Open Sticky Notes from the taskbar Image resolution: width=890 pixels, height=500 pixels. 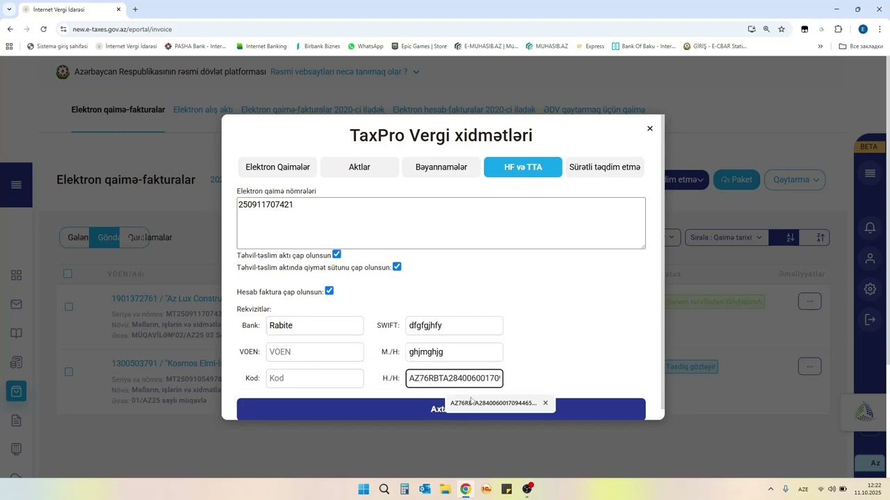point(506,489)
